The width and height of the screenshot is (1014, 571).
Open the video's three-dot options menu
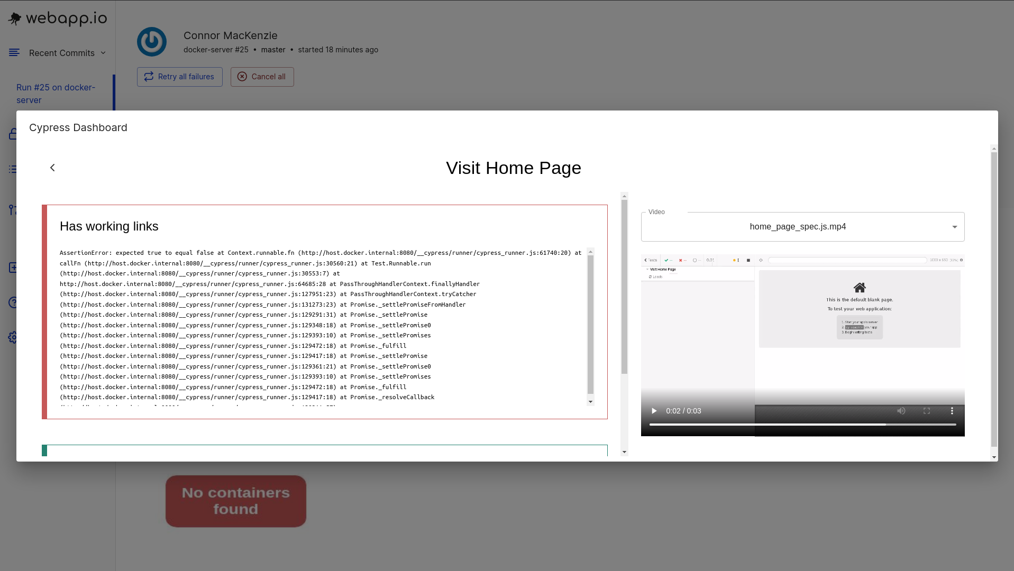(952, 411)
